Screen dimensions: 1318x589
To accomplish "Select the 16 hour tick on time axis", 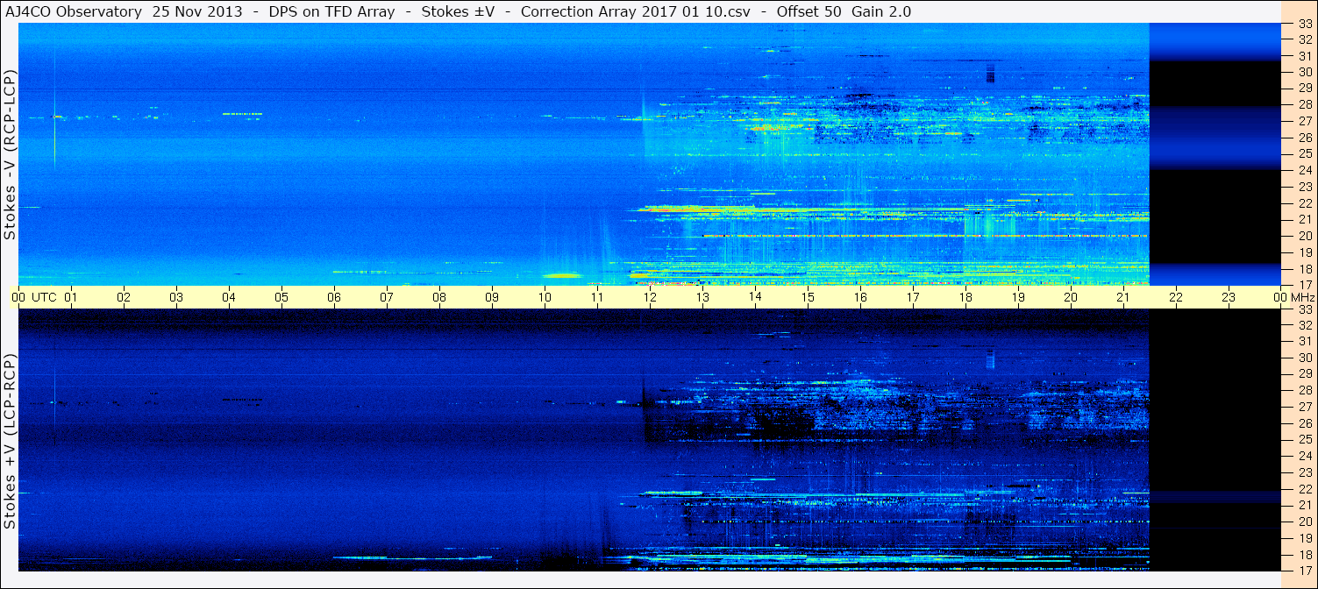I will (x=860, y=297).
